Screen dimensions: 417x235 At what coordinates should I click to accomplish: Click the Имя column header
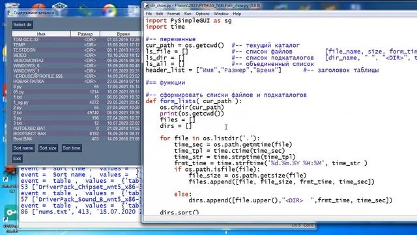click(x=41, y=34)
